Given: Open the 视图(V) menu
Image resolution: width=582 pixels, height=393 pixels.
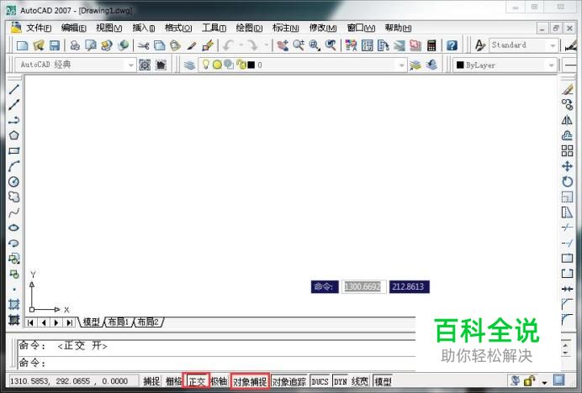Looking at the screenshot, I should (108, 28).
